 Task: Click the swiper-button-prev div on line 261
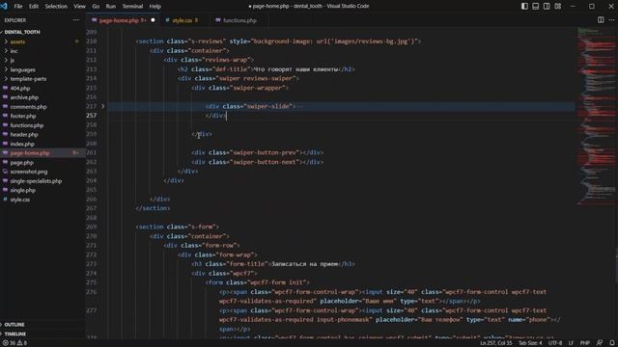click(x=258, y=152)
